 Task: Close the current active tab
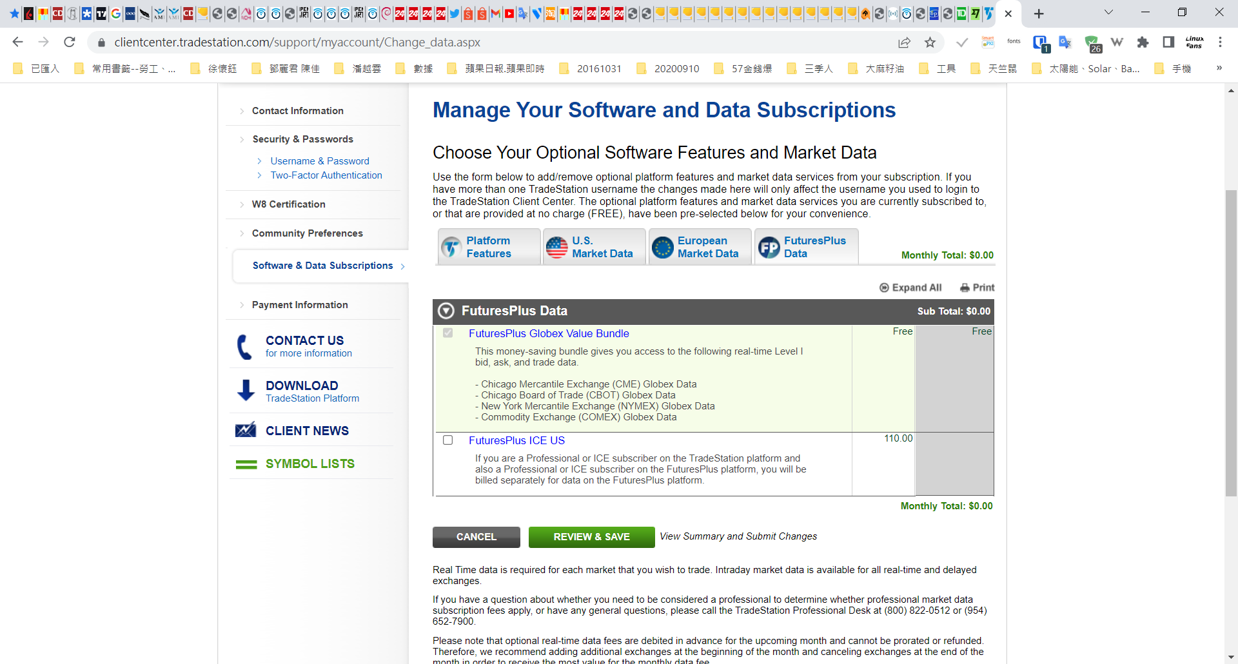click(x=1008, y=14)
